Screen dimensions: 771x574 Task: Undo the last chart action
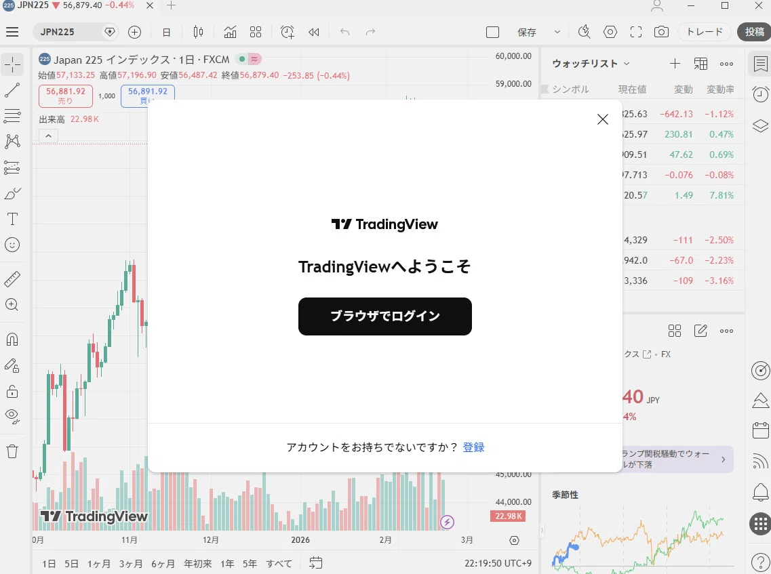pos(344,32)
